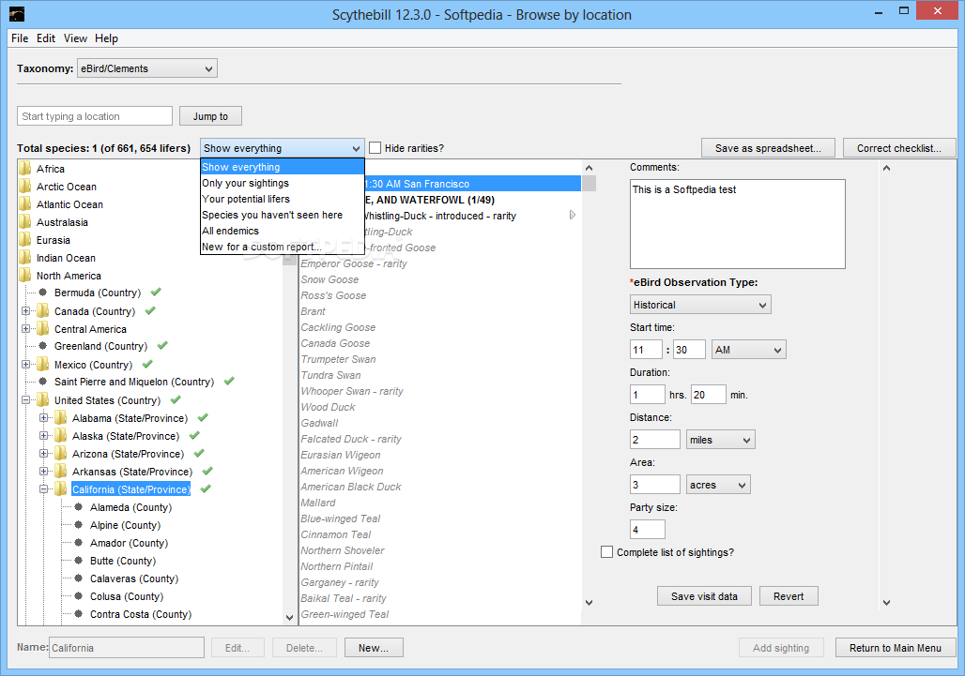Click location tree scroll-down arrow

coord(289,618)
